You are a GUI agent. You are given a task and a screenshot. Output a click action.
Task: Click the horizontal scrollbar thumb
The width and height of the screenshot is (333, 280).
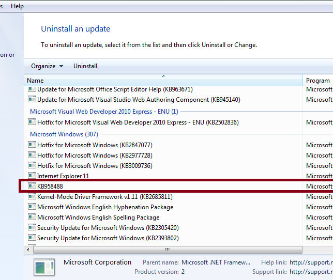[168, 250]
